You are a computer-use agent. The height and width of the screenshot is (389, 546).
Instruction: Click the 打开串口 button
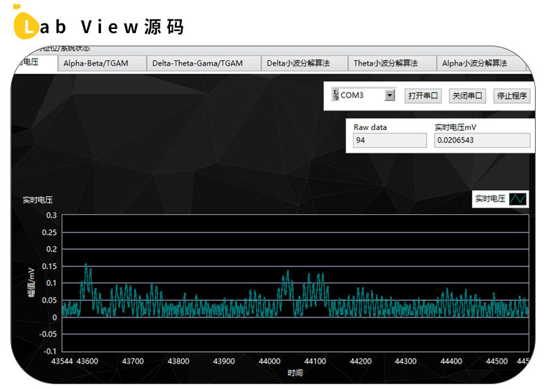[x=423, y=95]
